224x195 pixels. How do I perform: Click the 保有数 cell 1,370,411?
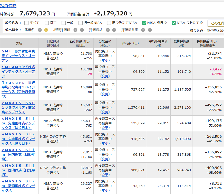click(x=136, y=108)
